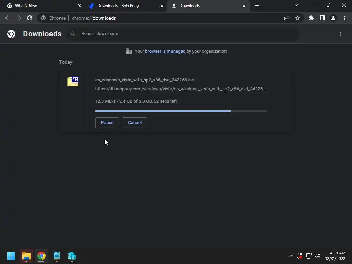Expand the tab search chevron
This screenshot has width=352, height=264.
[297, 5]
